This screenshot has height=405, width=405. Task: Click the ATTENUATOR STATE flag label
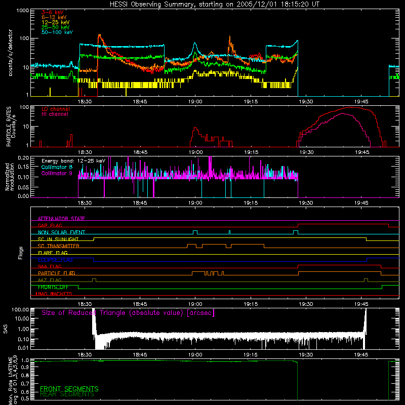click(61, 219)
